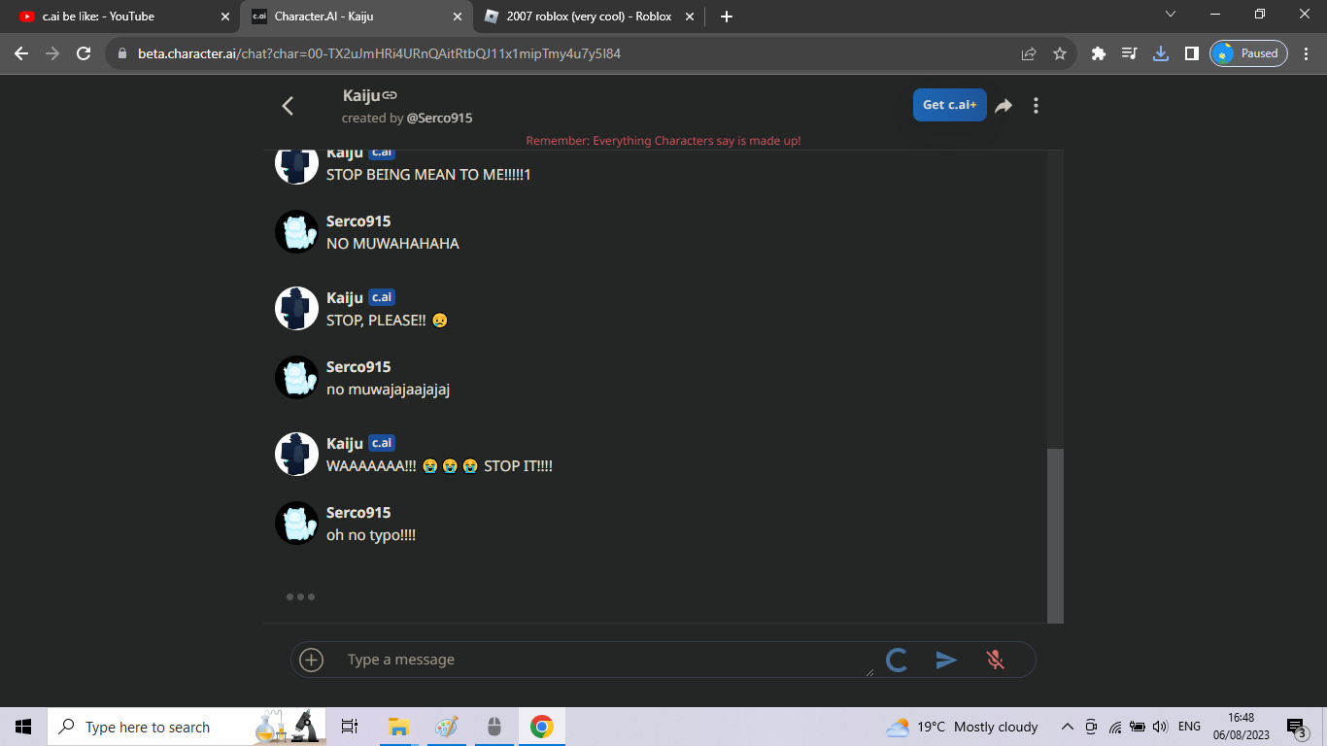The height and width of the screenshot is (746, 1327).
Task: Open Task View on taskbar
Action: click(x=350, y=727)
